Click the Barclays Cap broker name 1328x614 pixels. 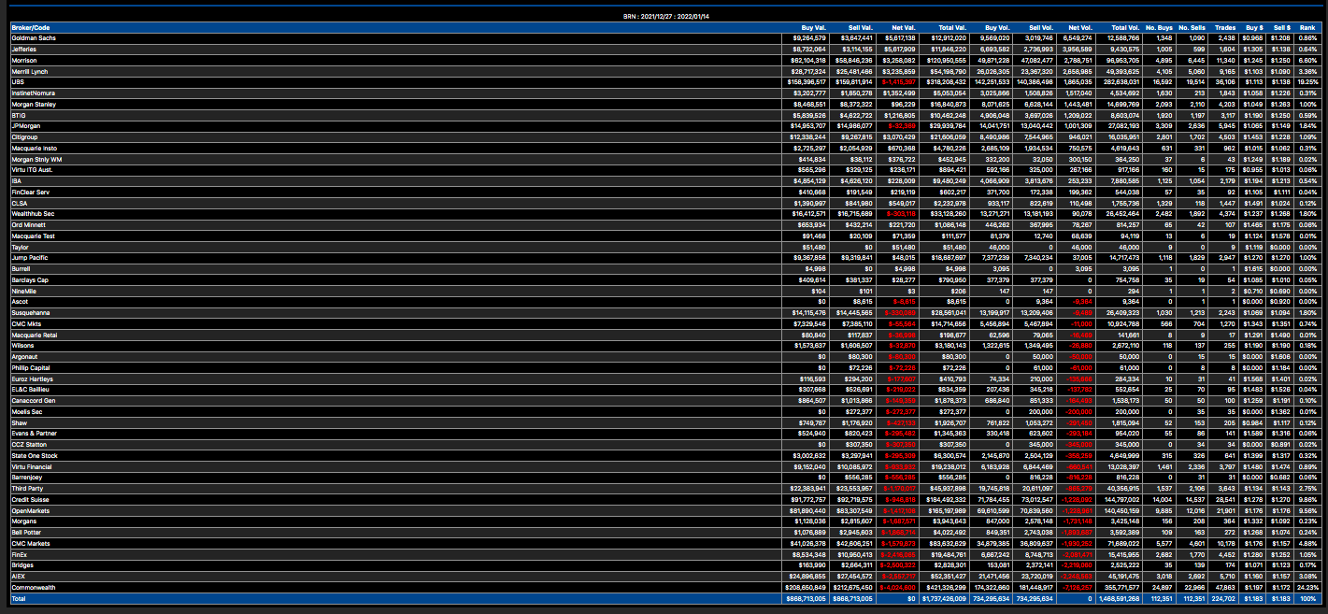pos(30,280)
